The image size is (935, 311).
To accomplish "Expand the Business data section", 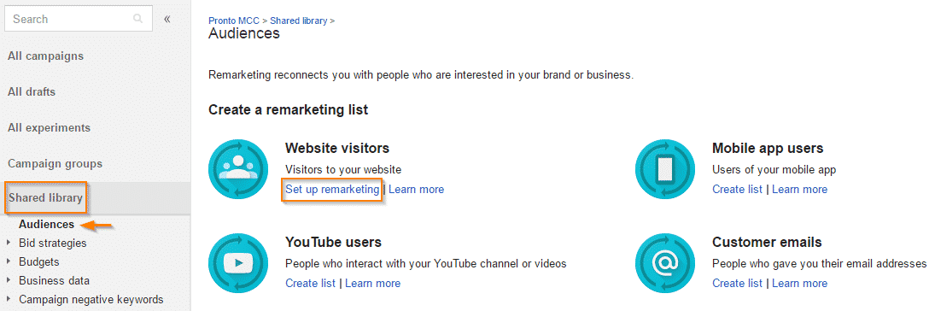I will [8, 280].
